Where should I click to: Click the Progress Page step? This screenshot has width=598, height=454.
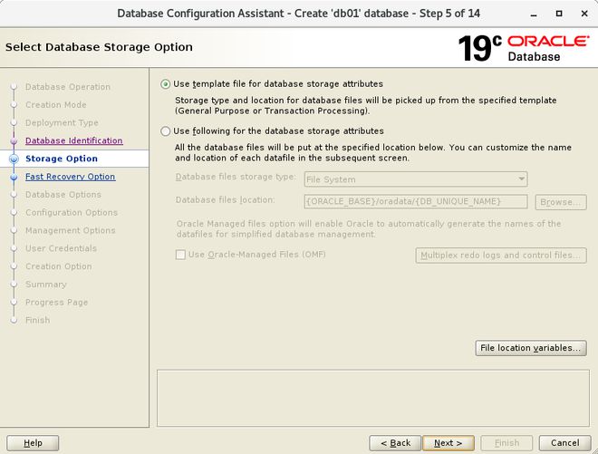pos(56,303)
